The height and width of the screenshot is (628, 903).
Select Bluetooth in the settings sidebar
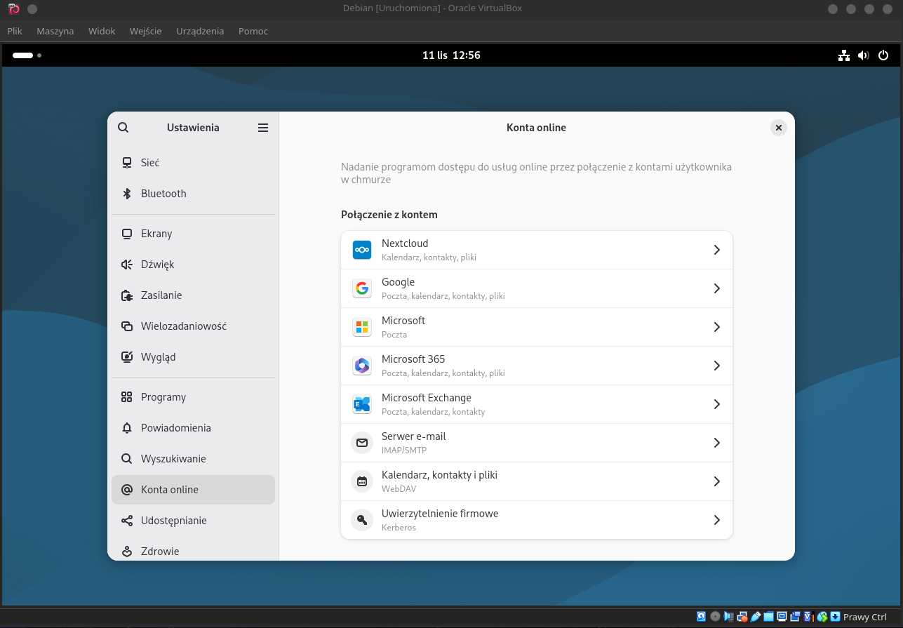point(193,194)
